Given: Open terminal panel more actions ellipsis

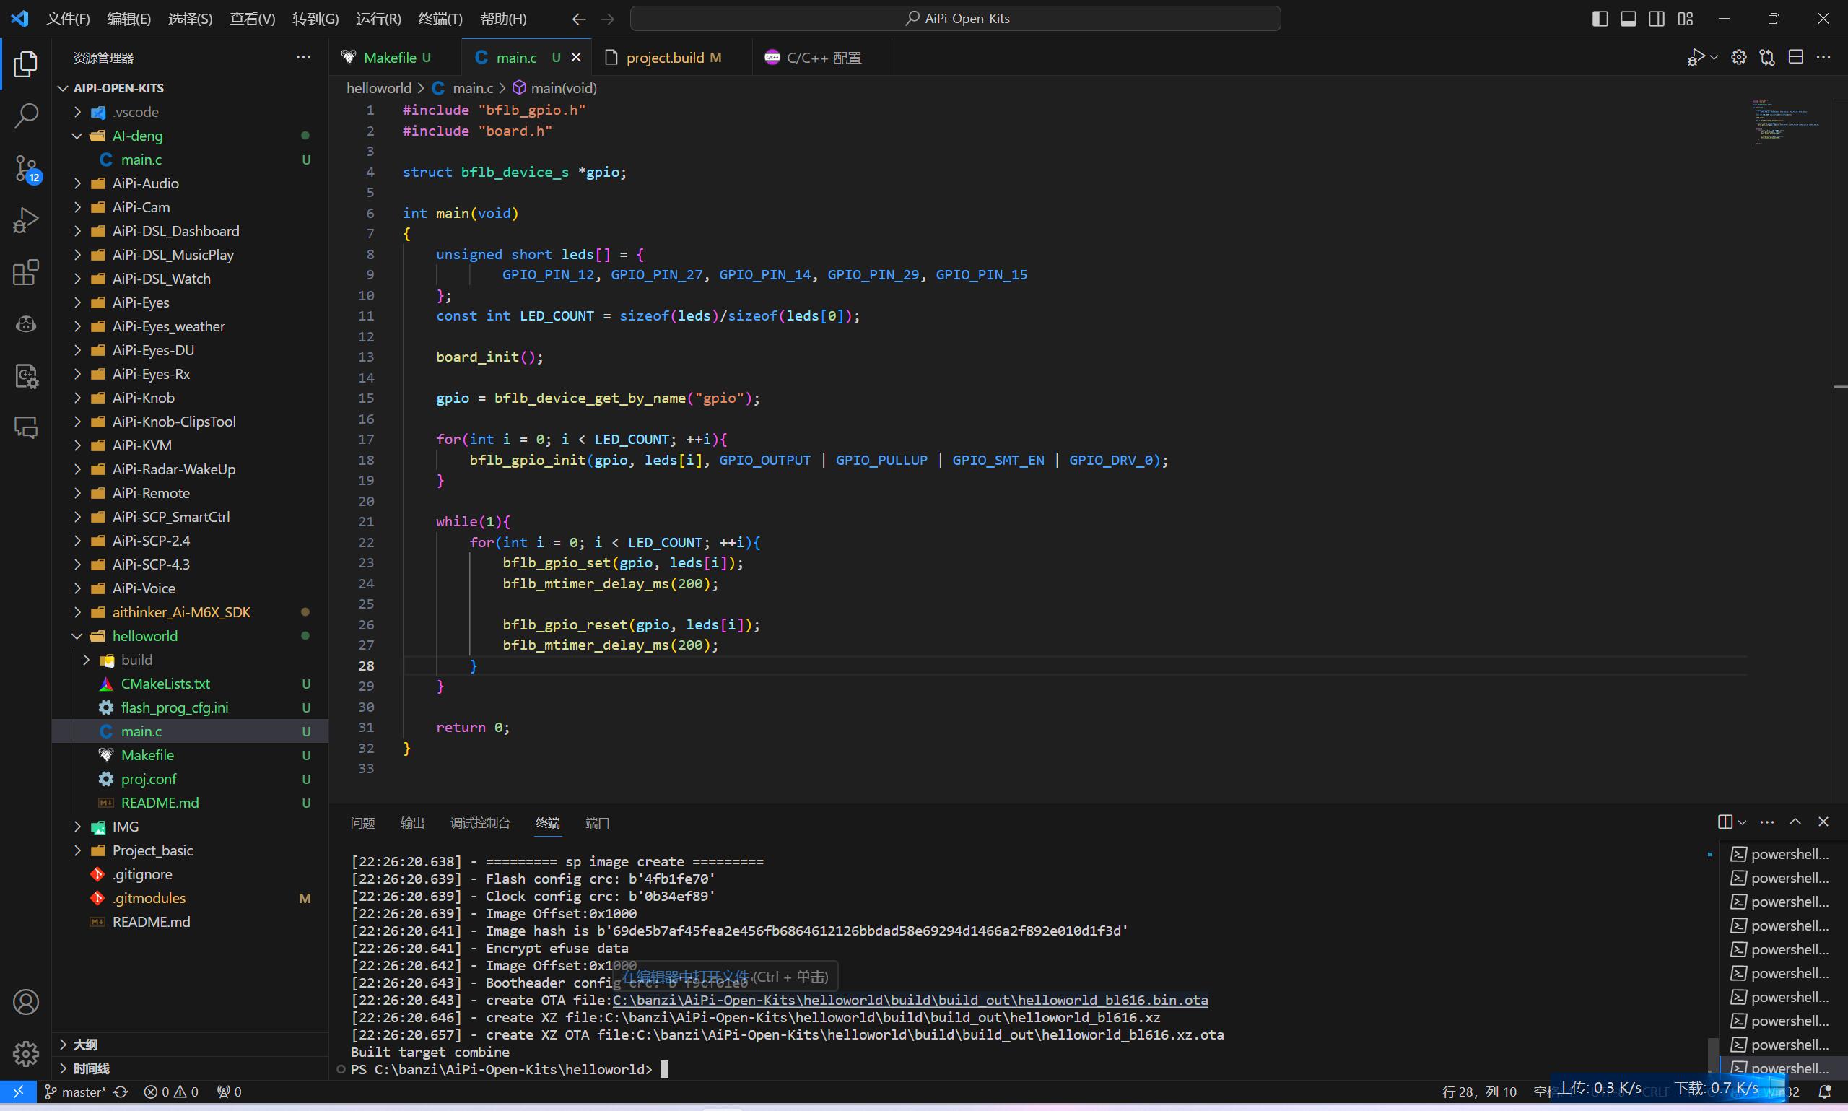Looking at the screenshot, I should pos(1767,822).
